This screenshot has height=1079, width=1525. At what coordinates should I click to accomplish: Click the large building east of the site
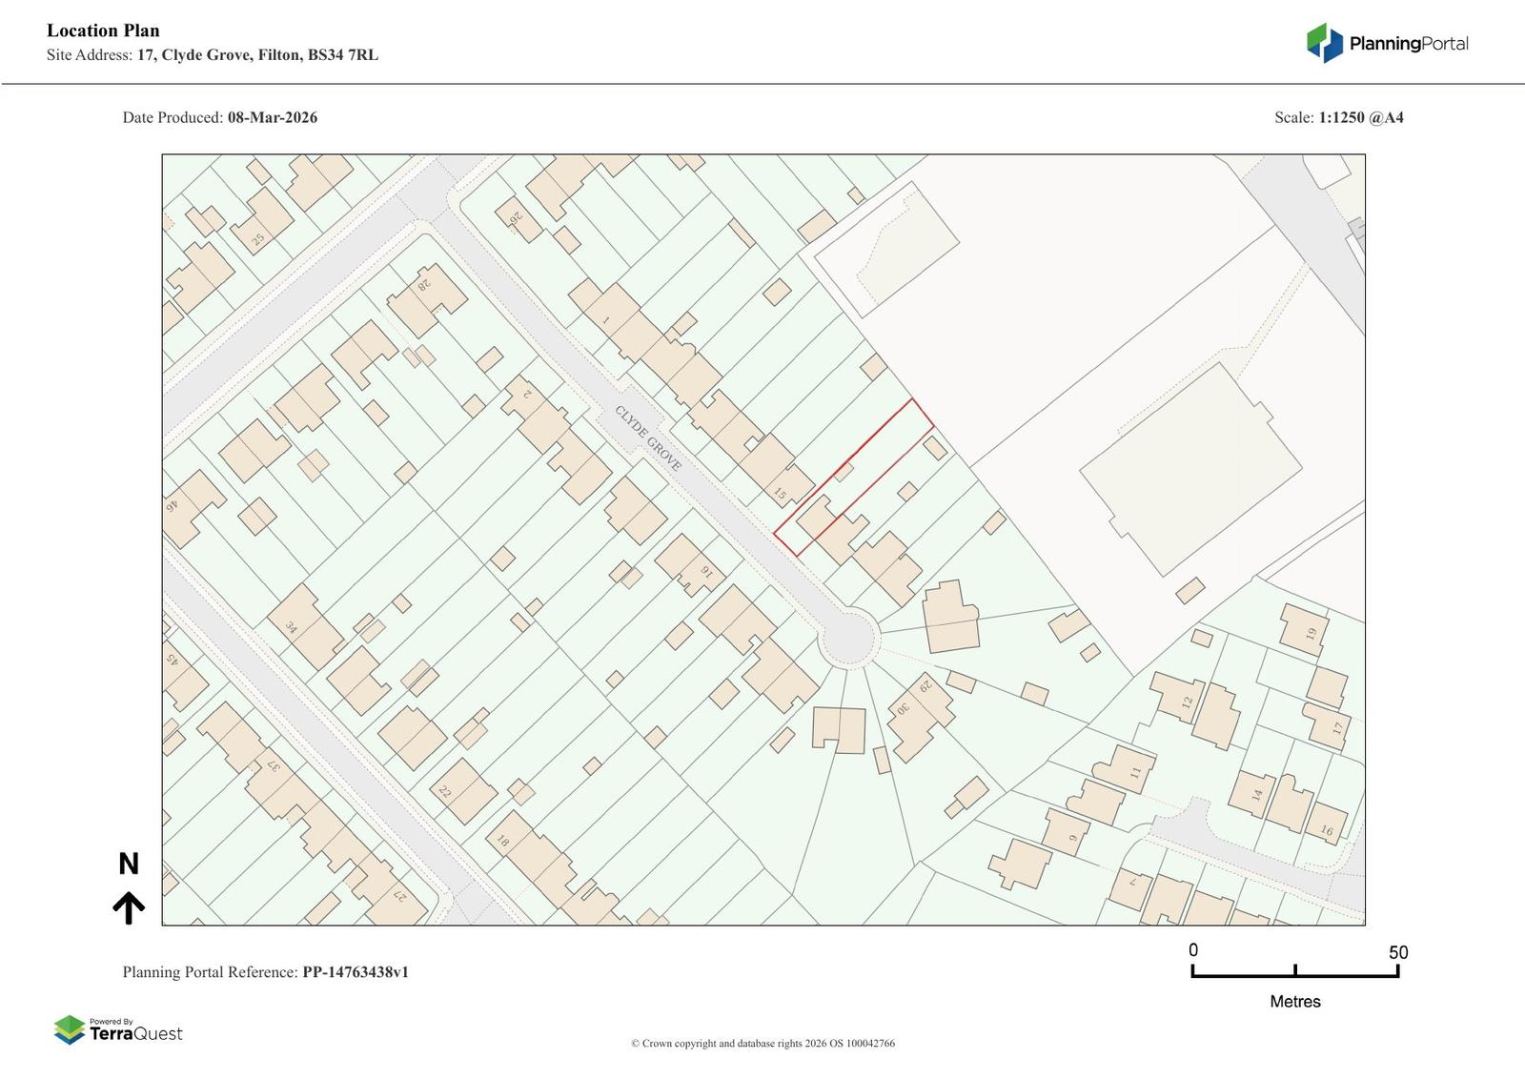click(1191, 467)
